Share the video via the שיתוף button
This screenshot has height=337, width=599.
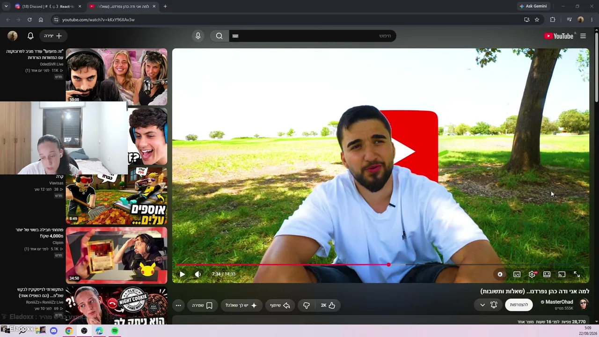pos(280,305)
